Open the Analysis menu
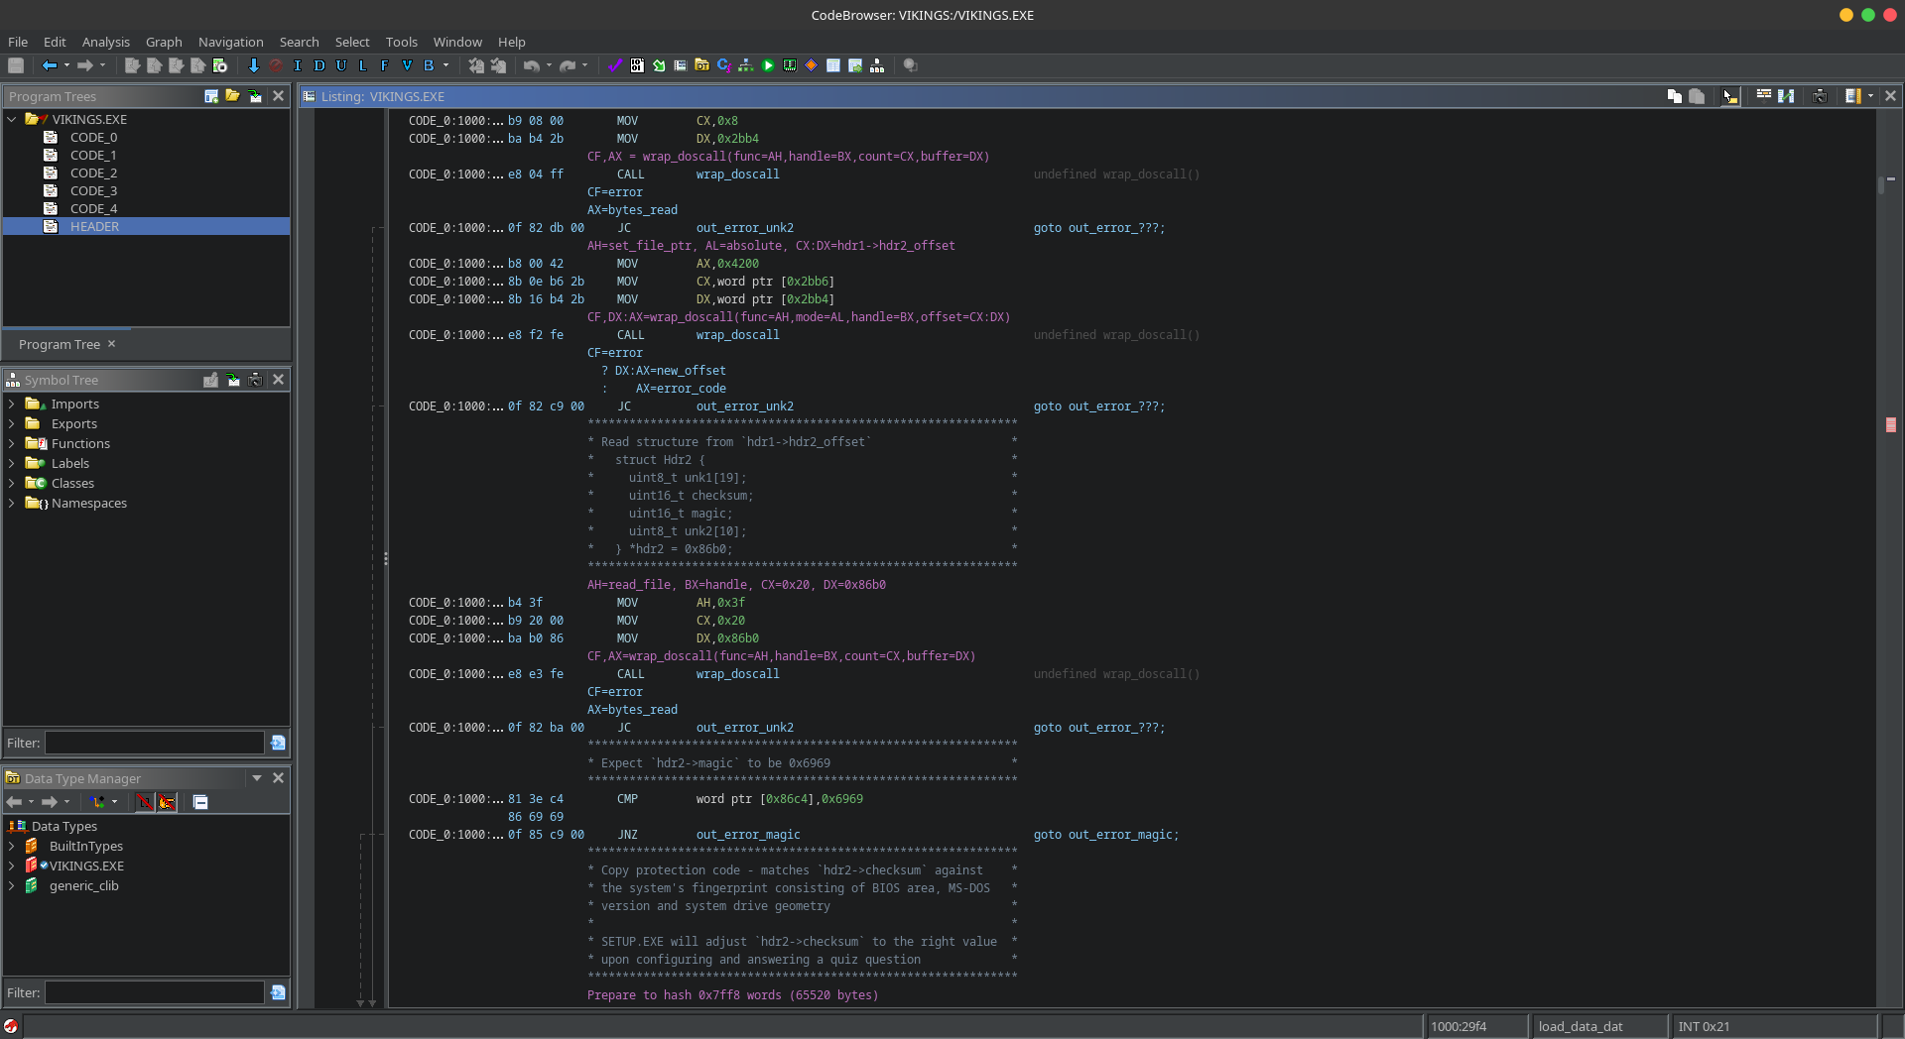Screen dimensions: 1905x1039 pyautogui.click(x=105, y=42)
